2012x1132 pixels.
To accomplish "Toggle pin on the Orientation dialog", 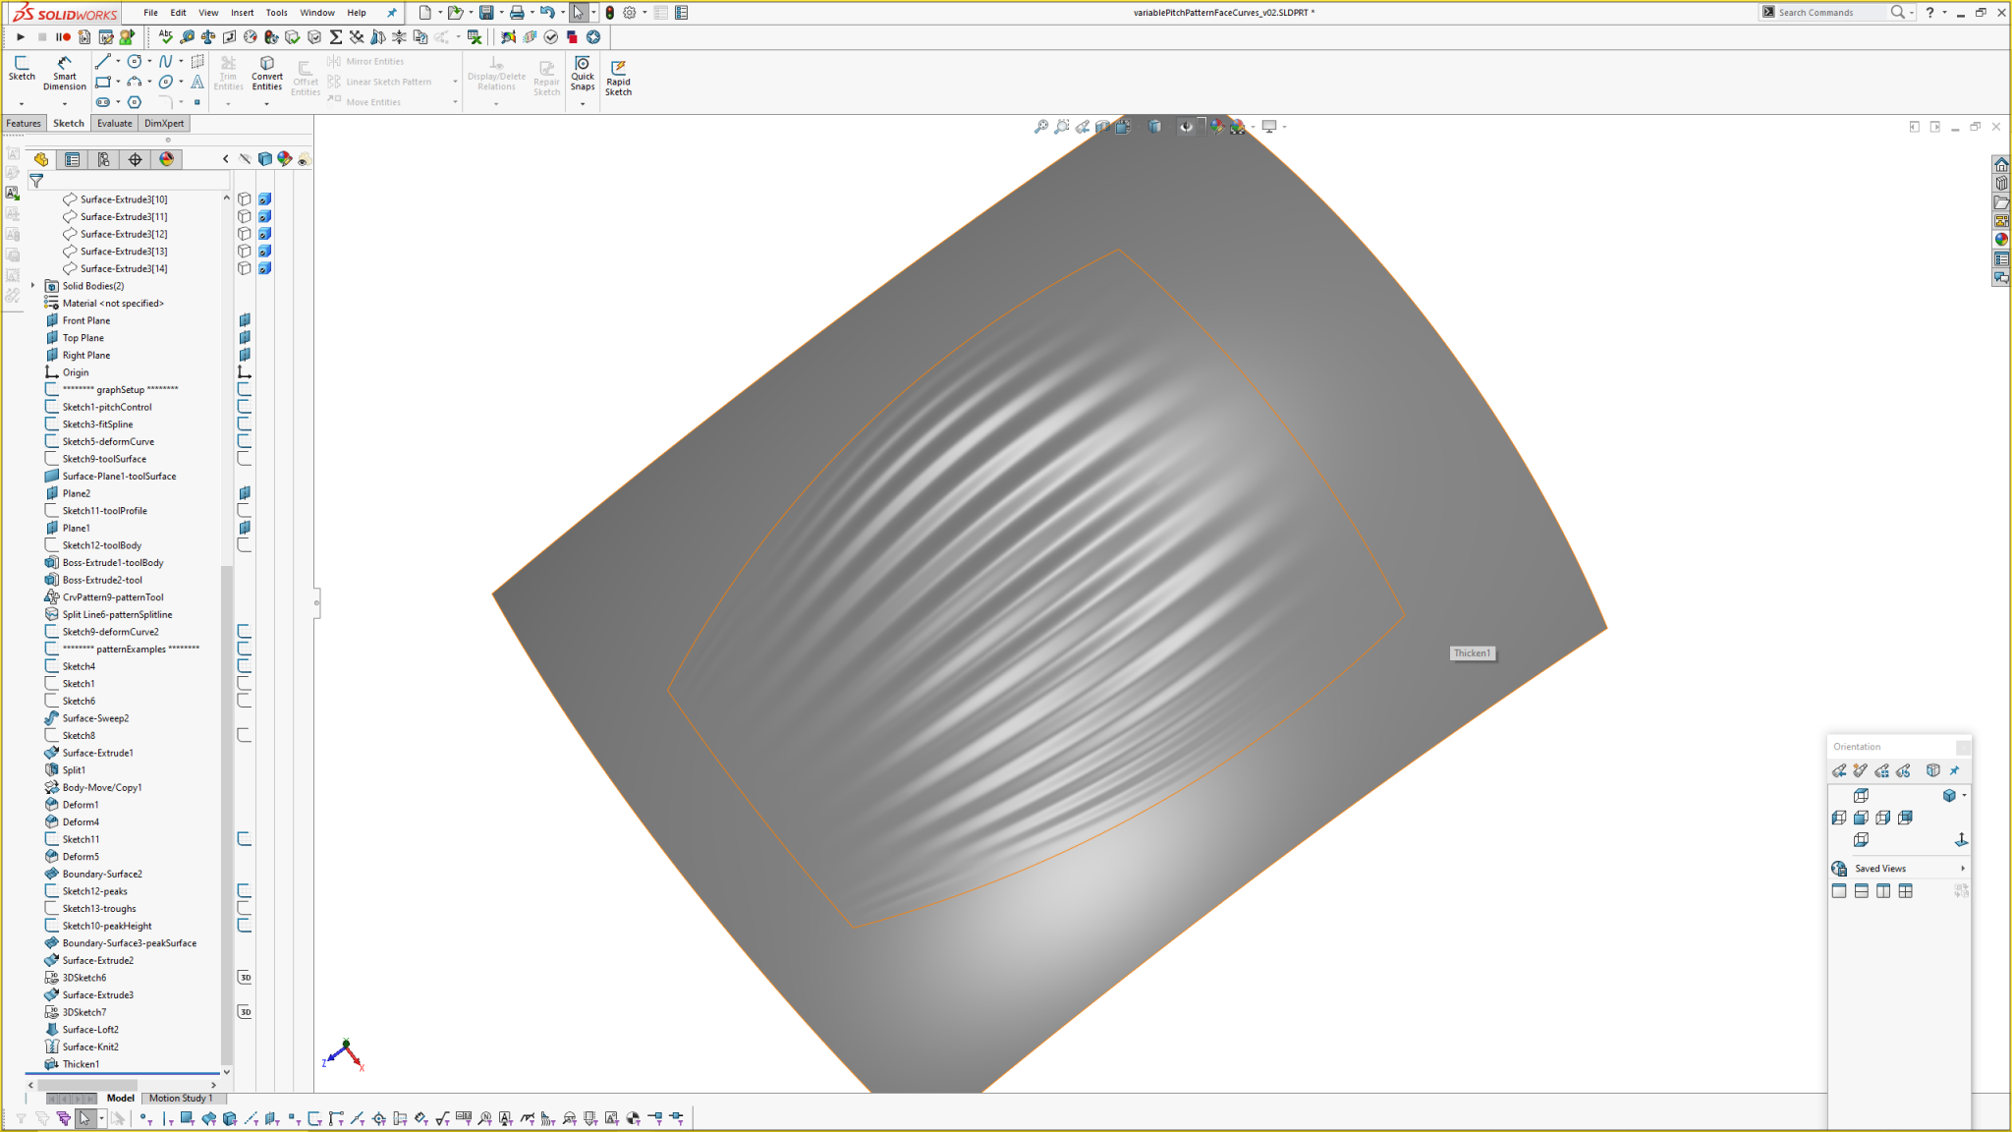I will pyautogui.click(x=1955, y=770).
